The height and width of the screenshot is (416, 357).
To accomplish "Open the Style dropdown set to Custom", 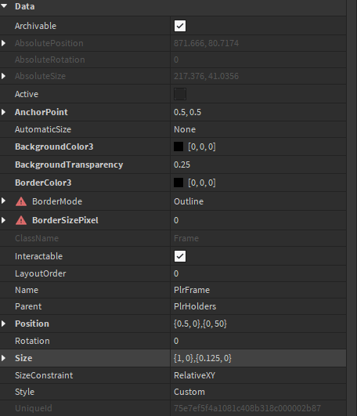I will click(258, 392).
